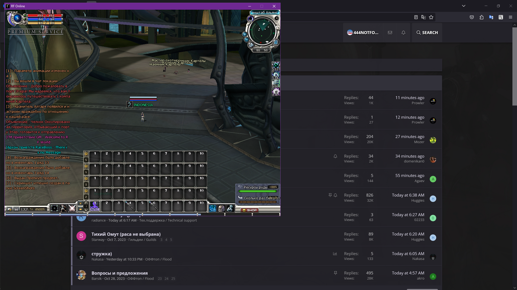Open the mech-arm icon right of the hotbar
This screenshot has width=517, height=290.
point(230,208)
